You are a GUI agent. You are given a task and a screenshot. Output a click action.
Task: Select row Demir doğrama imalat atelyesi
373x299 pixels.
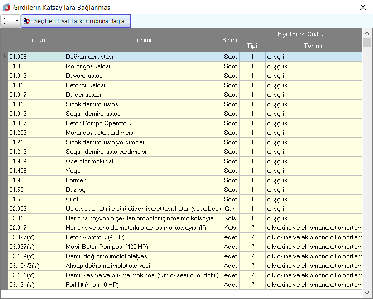click(185, 256)
